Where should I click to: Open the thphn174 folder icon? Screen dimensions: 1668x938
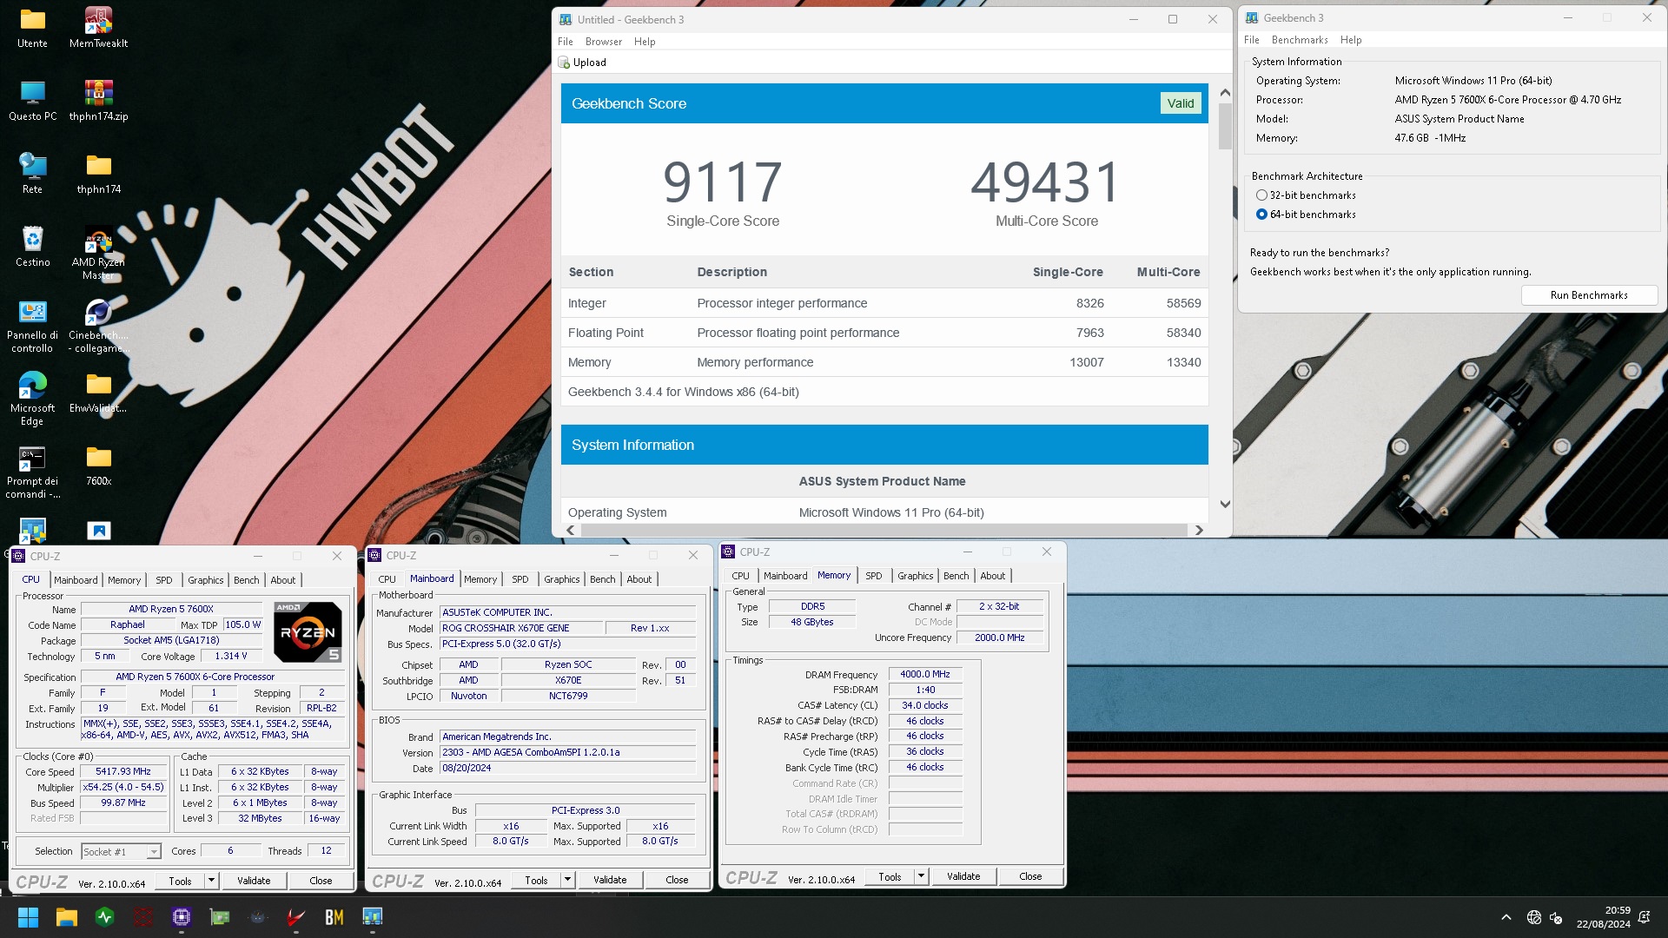[x=98, y=173]
